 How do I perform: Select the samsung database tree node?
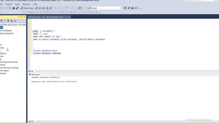tap(2, 48)
